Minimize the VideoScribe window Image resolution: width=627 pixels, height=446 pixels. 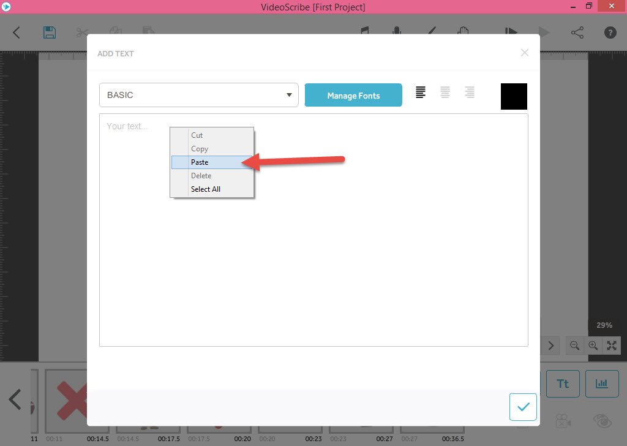573,7
